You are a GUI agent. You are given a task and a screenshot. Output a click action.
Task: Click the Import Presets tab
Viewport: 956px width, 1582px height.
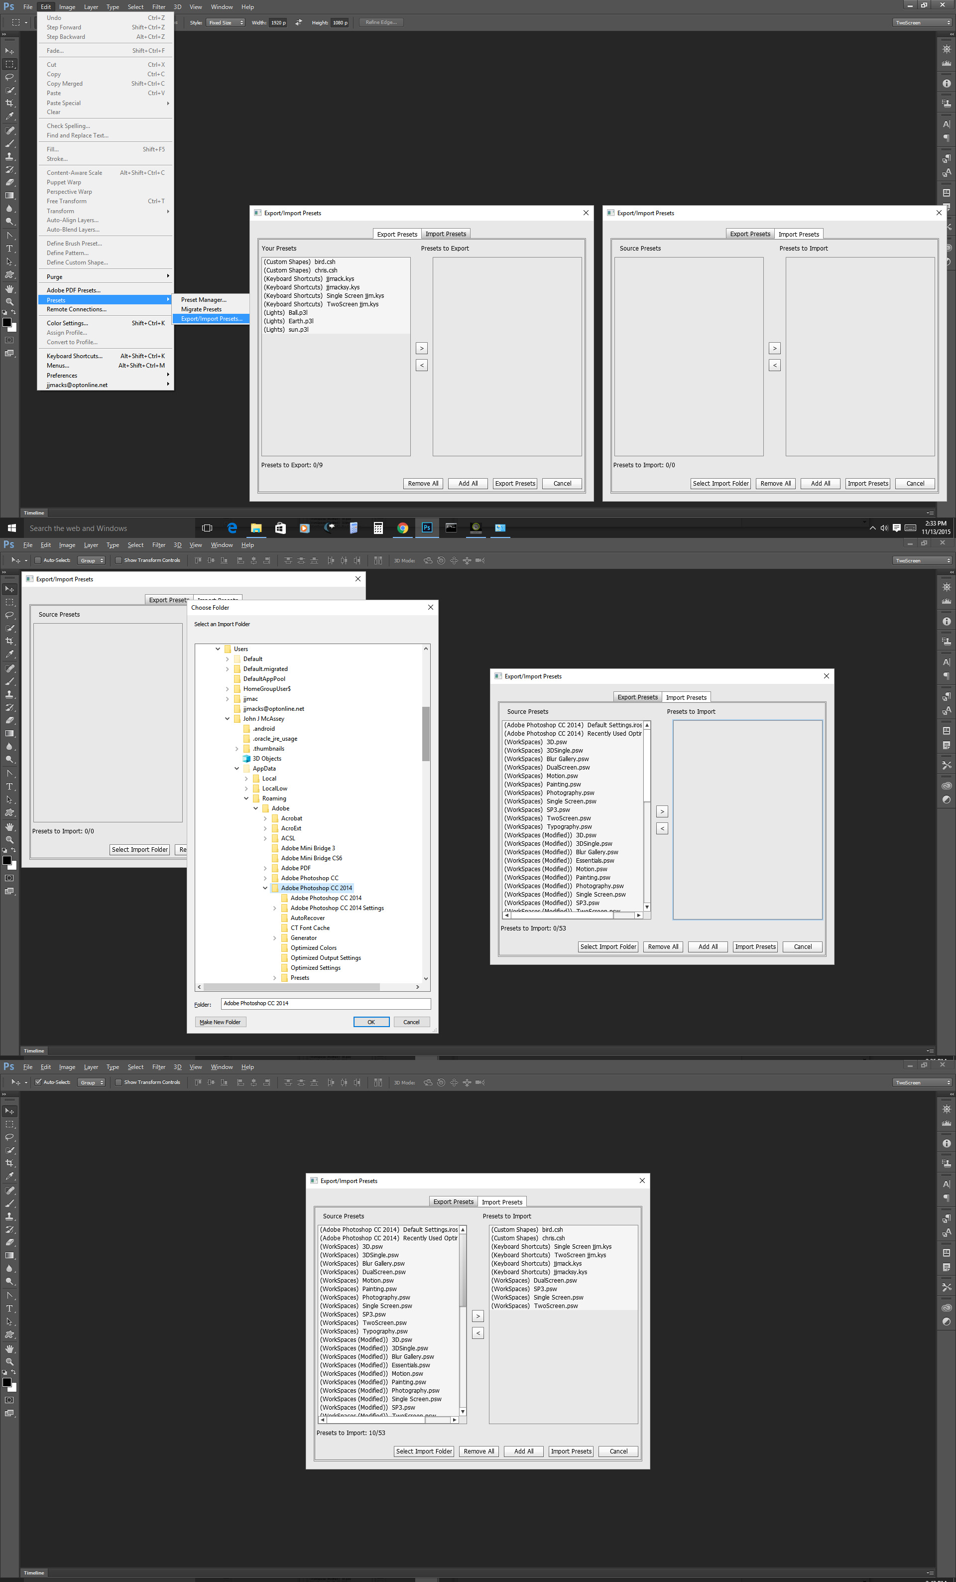(x=448, y=234)
